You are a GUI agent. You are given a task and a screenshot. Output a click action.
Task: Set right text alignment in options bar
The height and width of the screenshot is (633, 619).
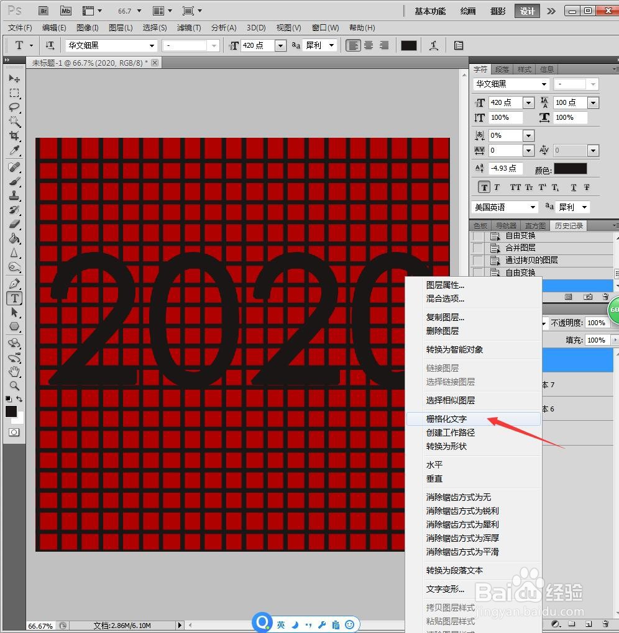pyautogui.click(x=384, y=45)
